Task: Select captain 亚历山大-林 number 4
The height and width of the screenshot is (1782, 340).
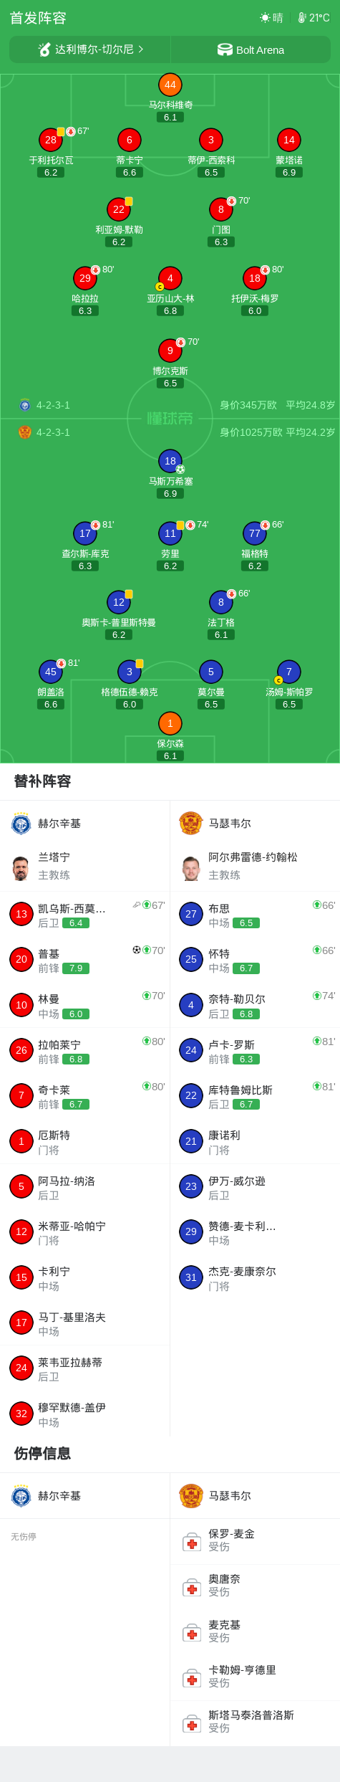Action: (x=170, y=278)
